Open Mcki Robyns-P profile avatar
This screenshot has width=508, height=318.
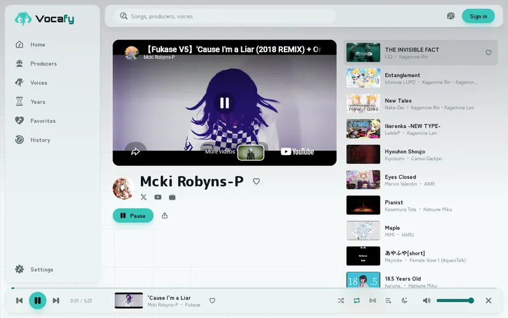(123, 188)
